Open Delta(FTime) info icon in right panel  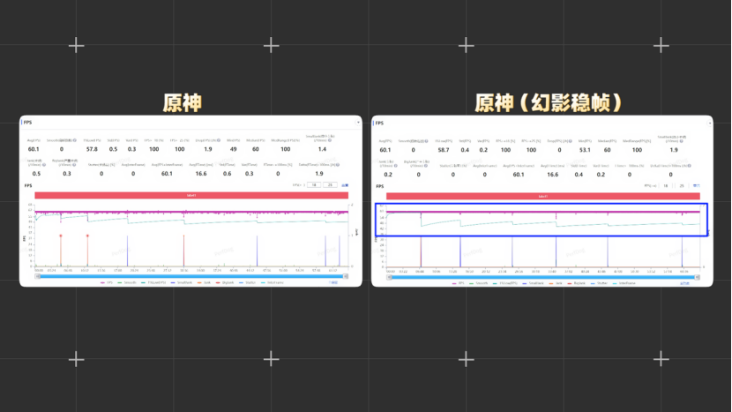click(x=689, y=165)
